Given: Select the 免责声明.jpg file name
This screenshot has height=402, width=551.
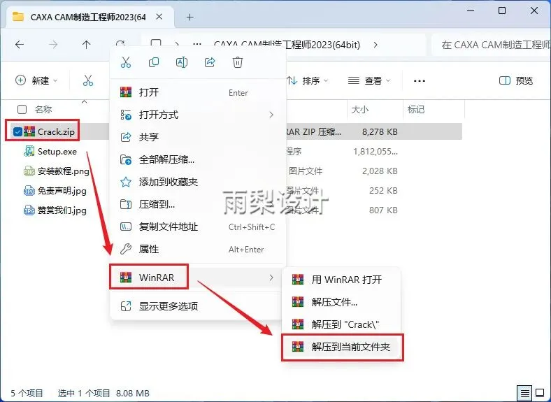Looking at the screenshot, I should 62,191.
